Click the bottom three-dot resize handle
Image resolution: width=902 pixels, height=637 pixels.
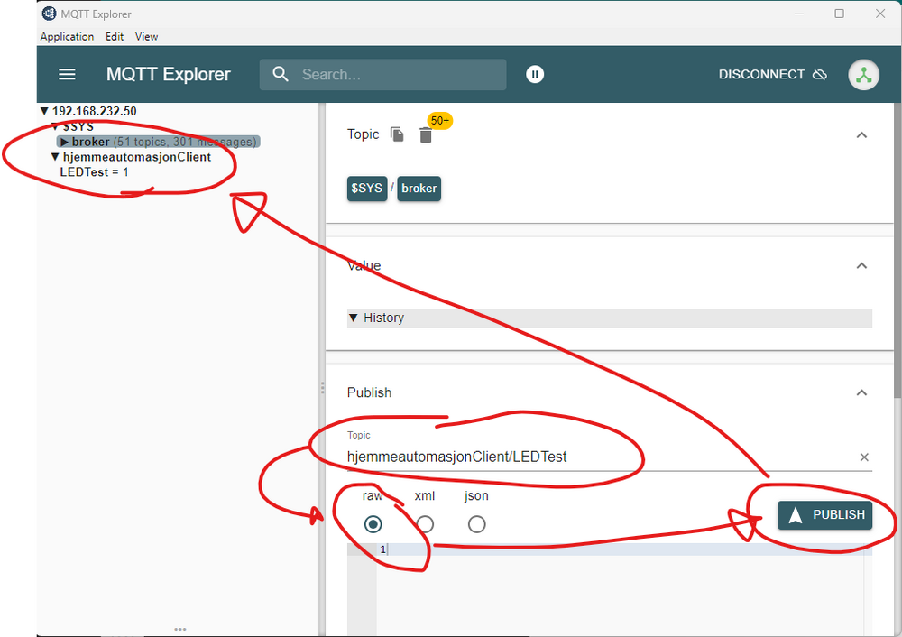coord(180,630)
